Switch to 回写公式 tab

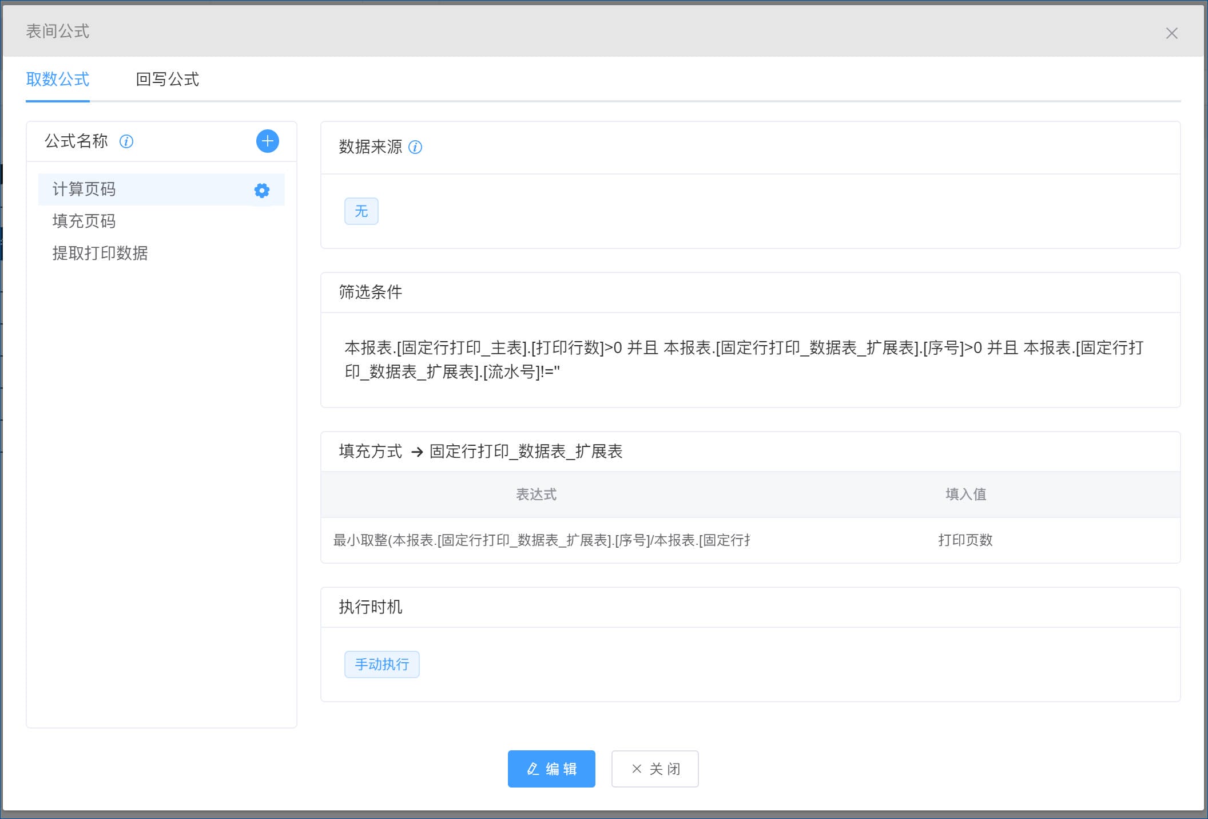click(x=167, y=80)
